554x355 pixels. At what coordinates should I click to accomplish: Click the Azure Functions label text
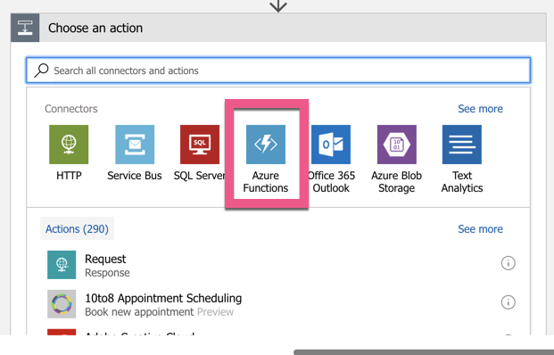click(x=266, y=182)
